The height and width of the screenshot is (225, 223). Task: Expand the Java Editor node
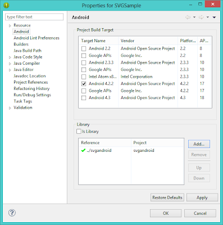pyautogui.click(x=10, y=70)
